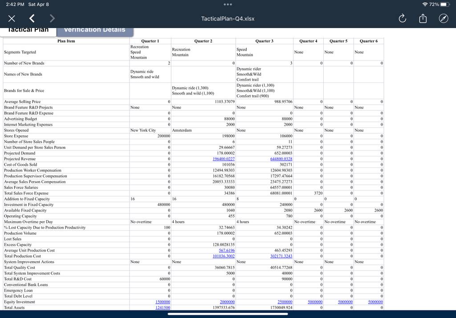Open Total Assets link 1241500

[x=163, y=307]
